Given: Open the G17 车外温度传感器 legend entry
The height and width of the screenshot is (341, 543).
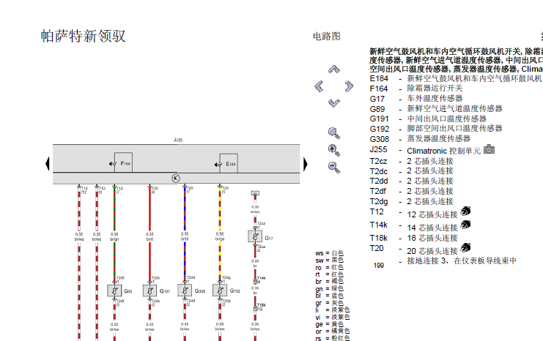Looking at the screenshot, I should [416, 99].
